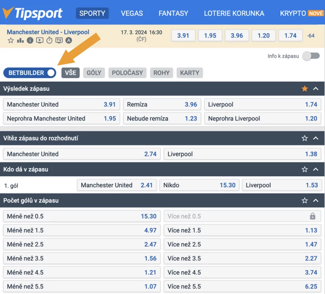The width and height of the screenshot is (325, 294).
Task: Click match date 17. 3. 2024 16:30
Action: 141,33
